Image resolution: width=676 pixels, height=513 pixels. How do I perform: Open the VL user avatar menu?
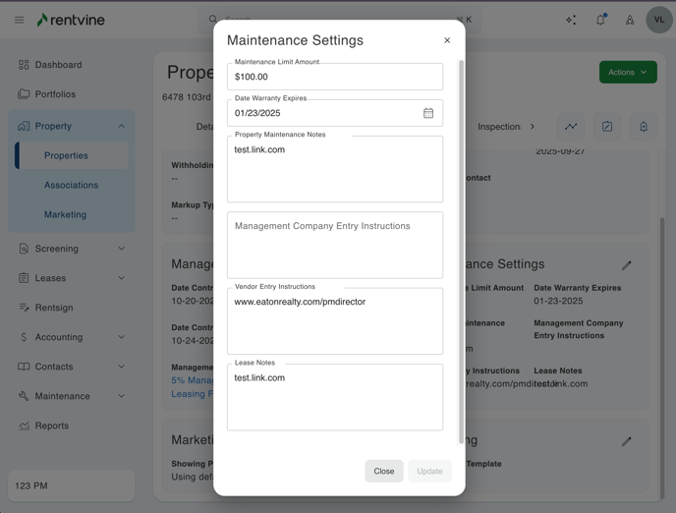pyautogui.click(x=659, y=20)
